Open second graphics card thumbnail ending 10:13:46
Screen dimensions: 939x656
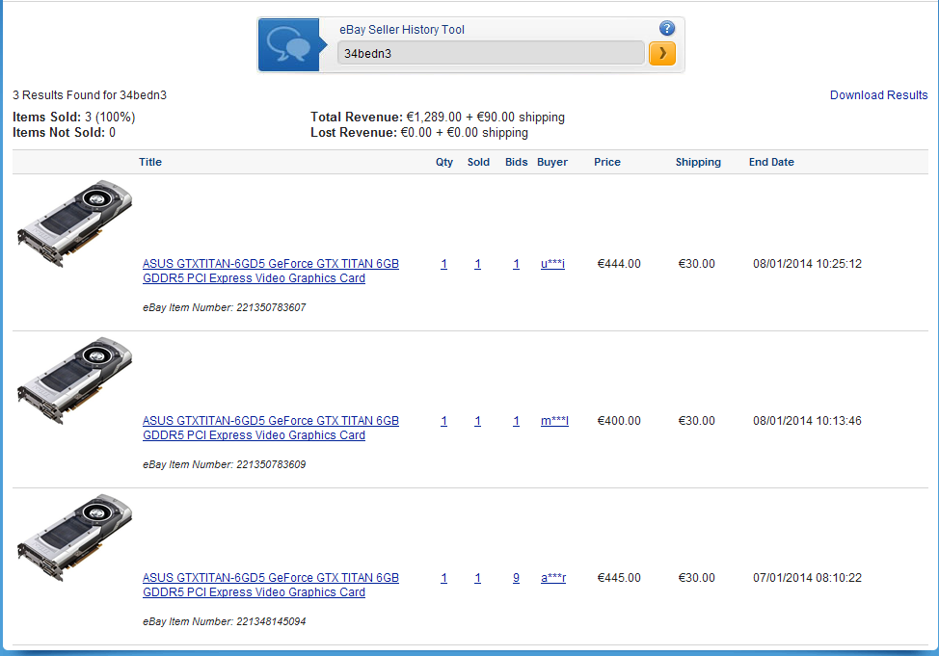coord(74,380)
